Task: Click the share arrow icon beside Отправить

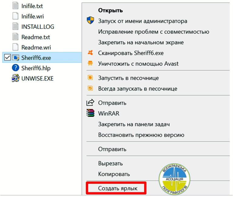Action: click(x=90, y=103)
